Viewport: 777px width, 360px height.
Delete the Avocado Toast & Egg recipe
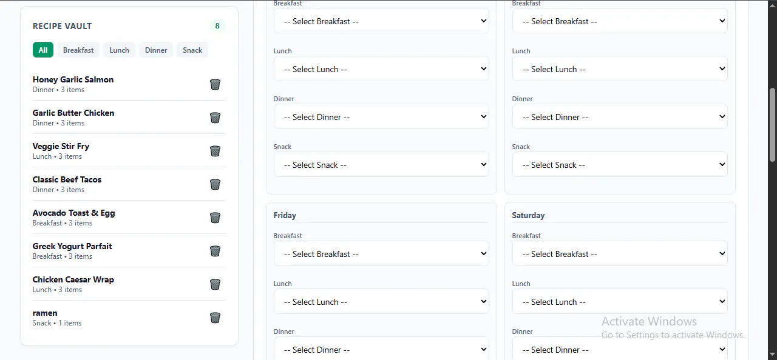pos(215,218)
